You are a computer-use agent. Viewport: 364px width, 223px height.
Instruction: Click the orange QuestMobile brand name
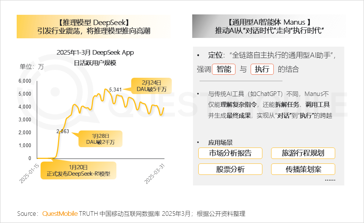tap(60, 214)
